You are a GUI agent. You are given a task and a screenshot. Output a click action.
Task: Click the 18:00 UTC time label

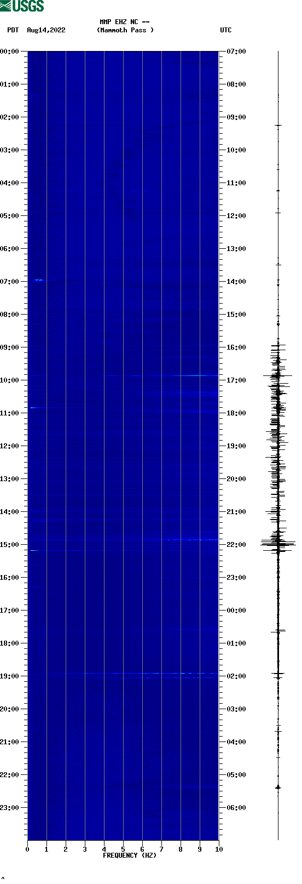point(236,413)
